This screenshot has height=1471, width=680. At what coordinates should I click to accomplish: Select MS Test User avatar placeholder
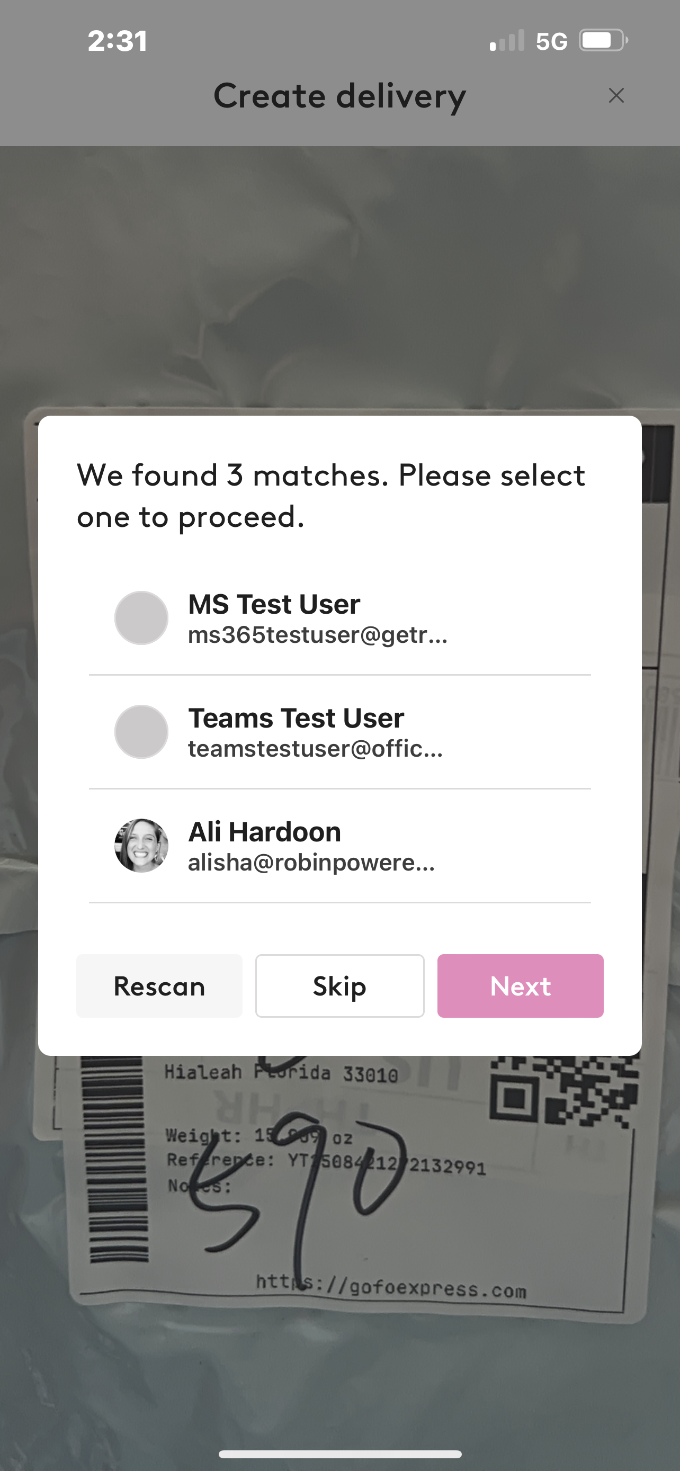click(x=141, y=618)
